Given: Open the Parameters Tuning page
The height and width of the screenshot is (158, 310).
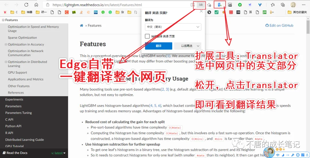Looking at the screenshot, I should point(19,113).
